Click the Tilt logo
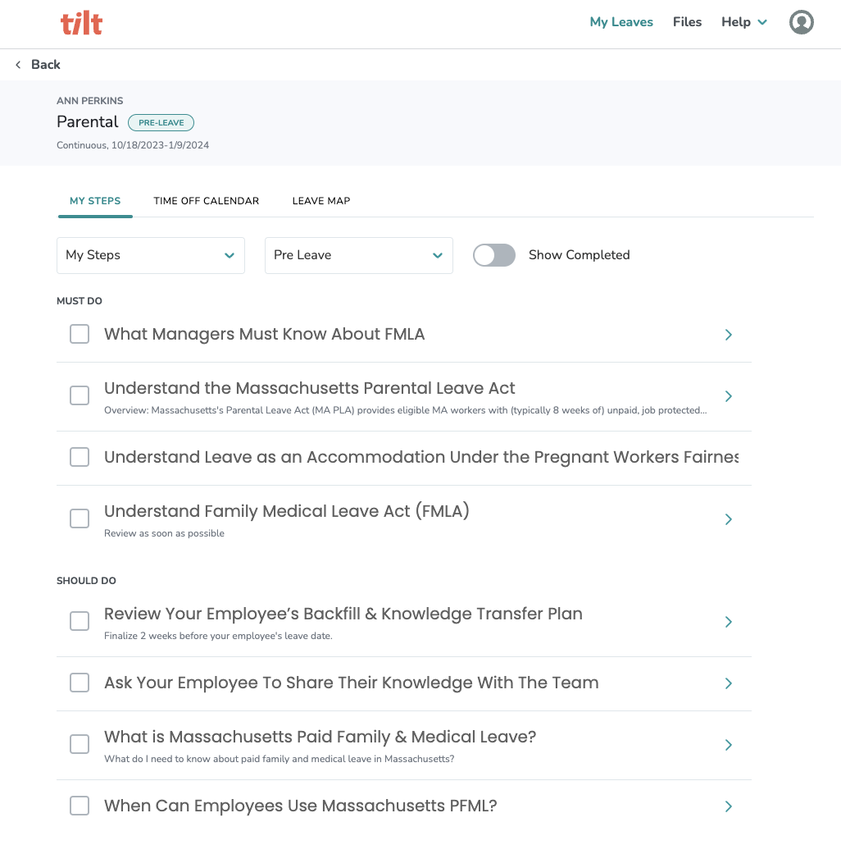The image size is (841, 845). (81, 22)
